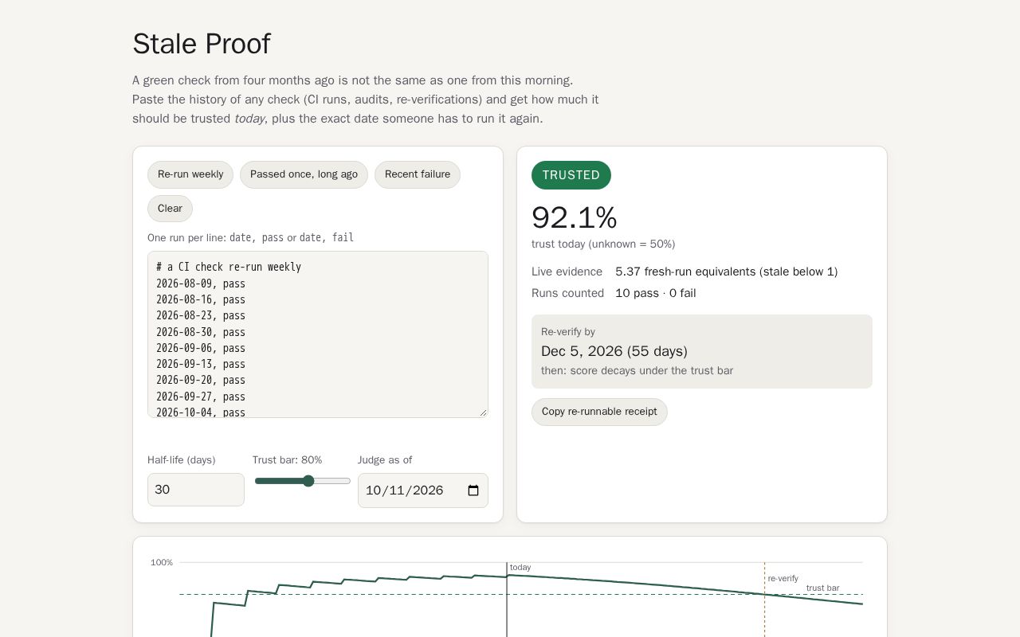Adjust the Trust bar slider handle

[308, 481]
